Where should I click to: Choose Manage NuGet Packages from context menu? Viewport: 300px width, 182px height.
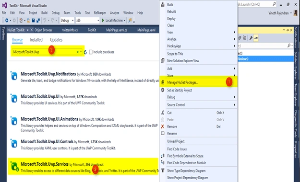(x=198, y=82)
